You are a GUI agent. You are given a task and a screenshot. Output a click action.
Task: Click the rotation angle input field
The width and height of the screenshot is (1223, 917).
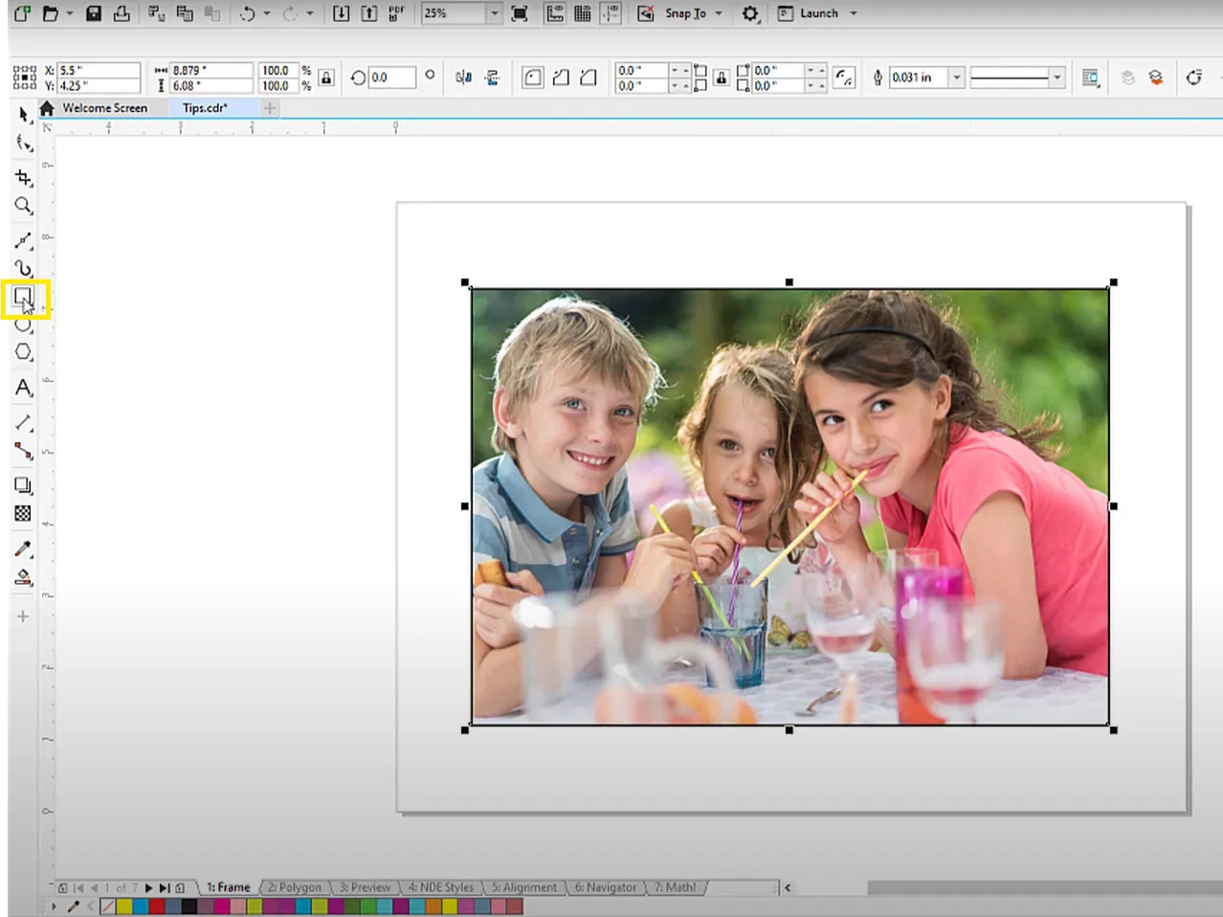[392, 78]
